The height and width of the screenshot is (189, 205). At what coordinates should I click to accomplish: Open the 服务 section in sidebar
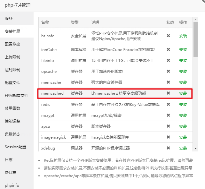click(x=17, y=18)
